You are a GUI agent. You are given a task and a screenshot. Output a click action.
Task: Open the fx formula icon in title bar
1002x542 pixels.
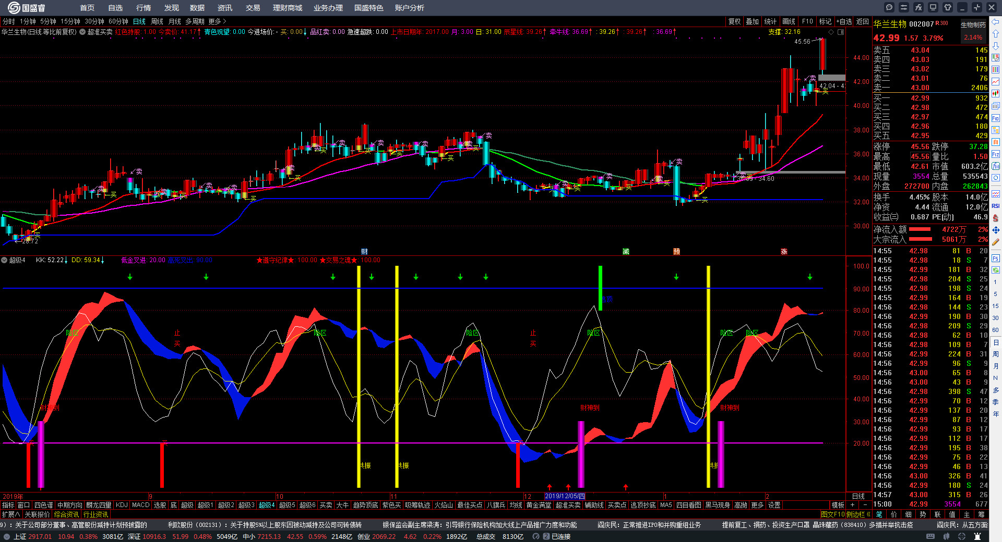click(x=918, y=7)
